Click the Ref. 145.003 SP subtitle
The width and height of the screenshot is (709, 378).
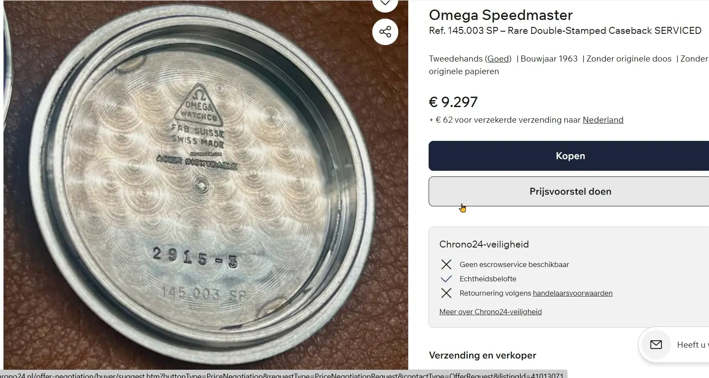pyautogui.click(x=565, y=31)
